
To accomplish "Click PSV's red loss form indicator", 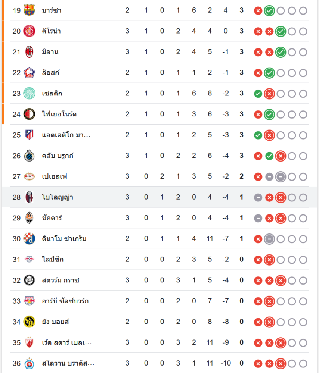I will click(258, 177).
